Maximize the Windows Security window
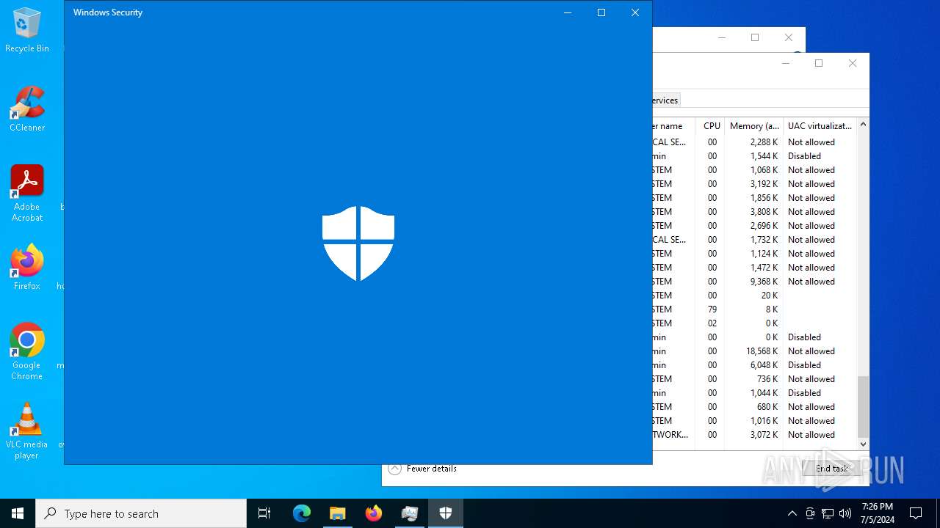Screen dimensions: 940x528 click(601, 12)
